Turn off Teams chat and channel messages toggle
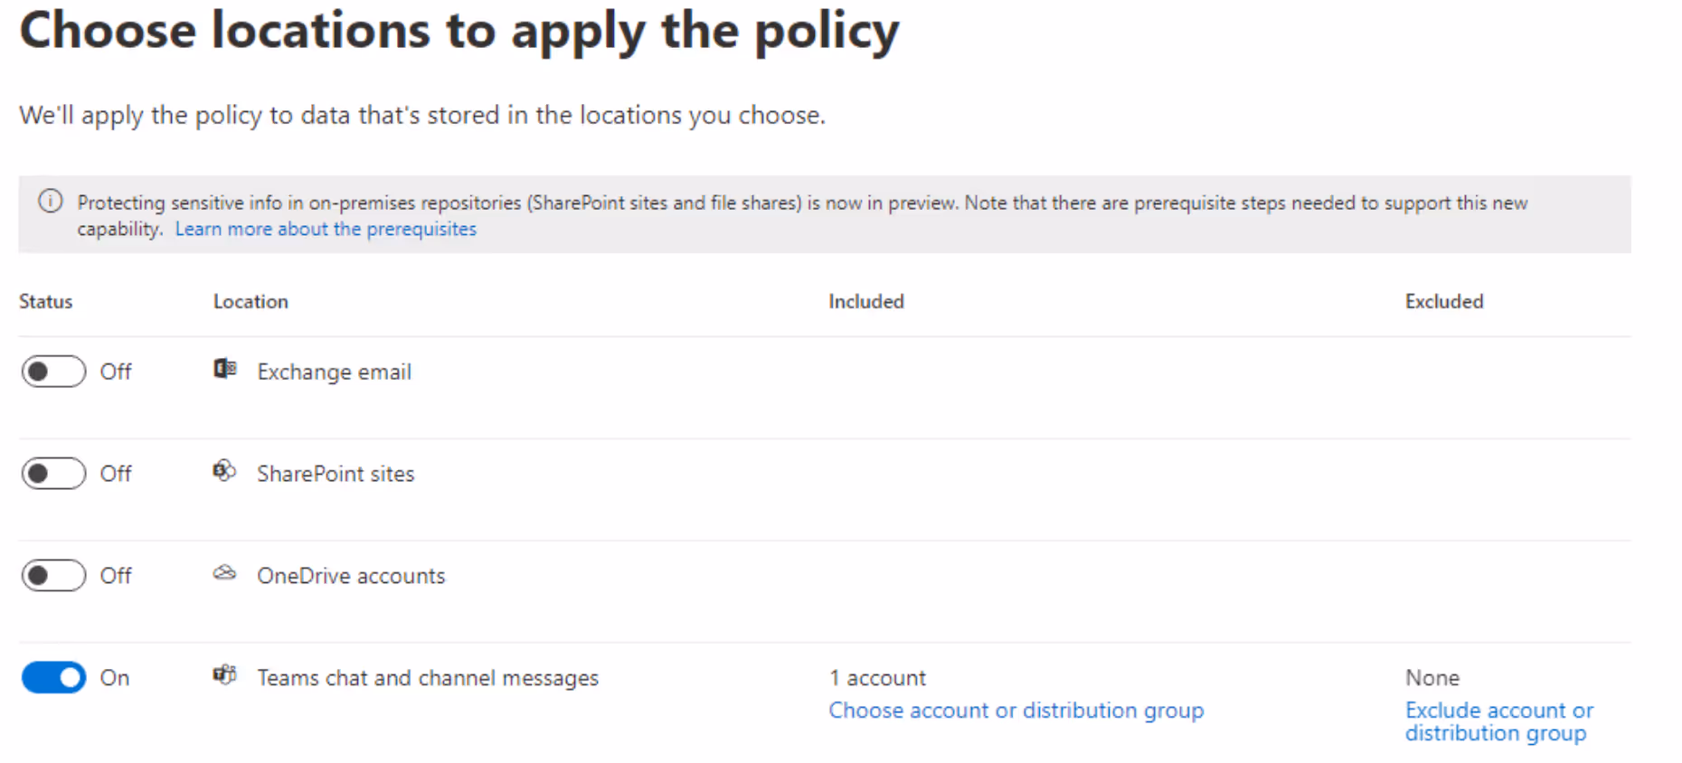The width and height of the screenshot is (1682, 763). (54, 678)
